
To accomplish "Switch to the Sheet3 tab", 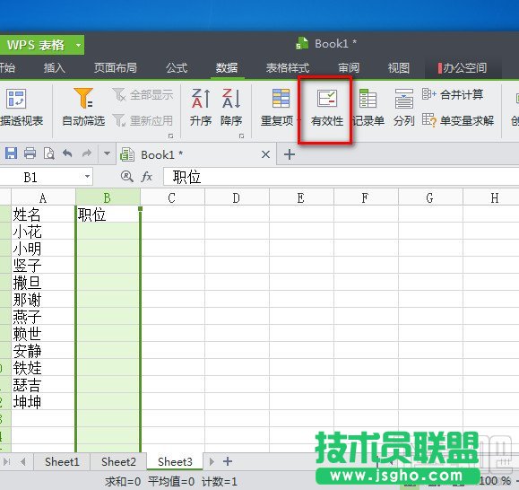I will (175, 461).
